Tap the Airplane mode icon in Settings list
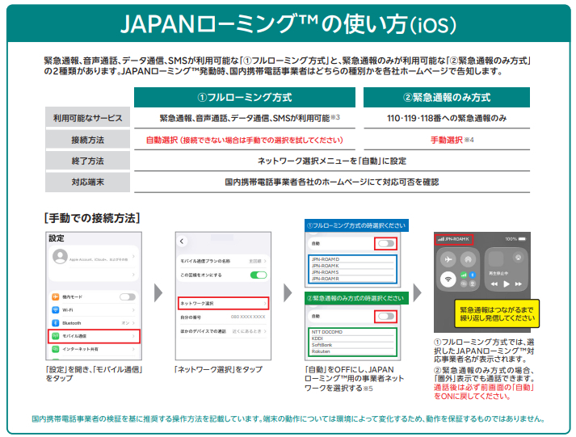 tap(55, 297)
